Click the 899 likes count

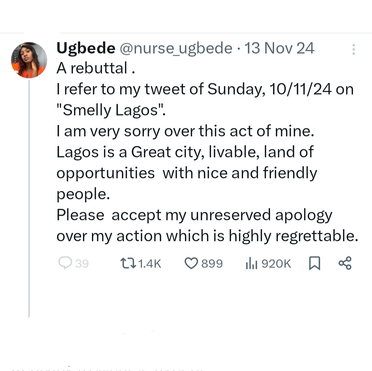(x=212, y=264)
